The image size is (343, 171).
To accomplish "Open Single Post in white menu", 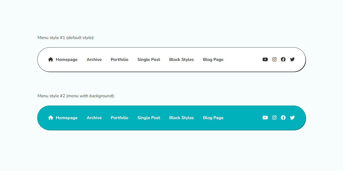I will point(149,60).
